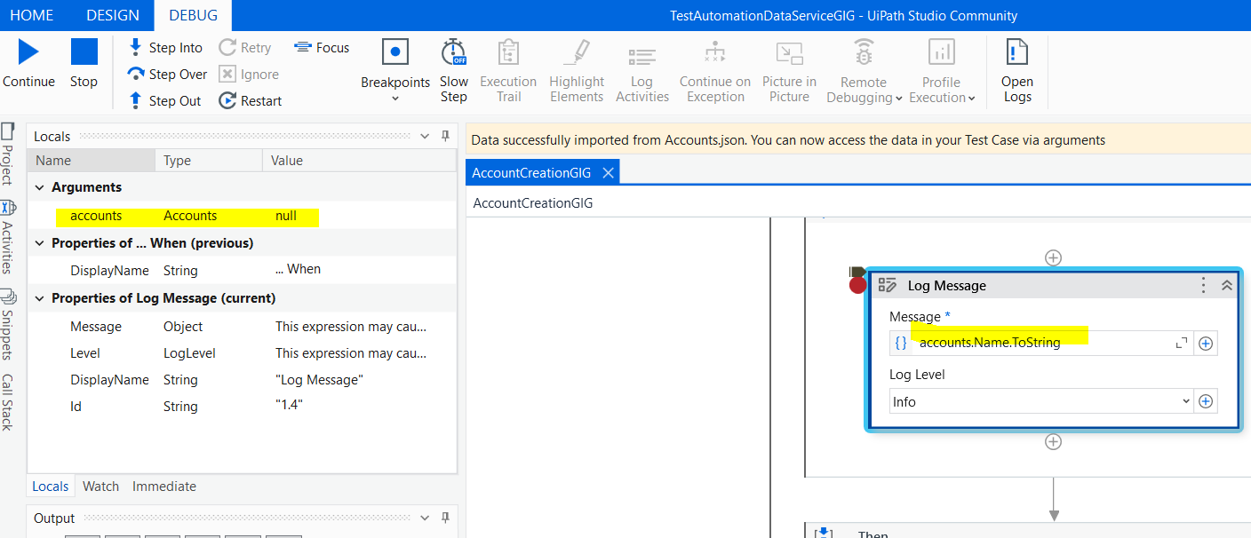
Task: Click the Continue debugging play icon
Action: [28, 51]
